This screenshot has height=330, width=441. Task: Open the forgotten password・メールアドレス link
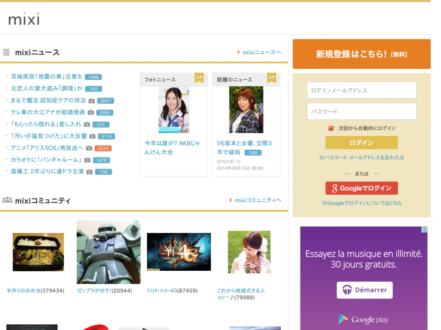[x=361, y=158]
